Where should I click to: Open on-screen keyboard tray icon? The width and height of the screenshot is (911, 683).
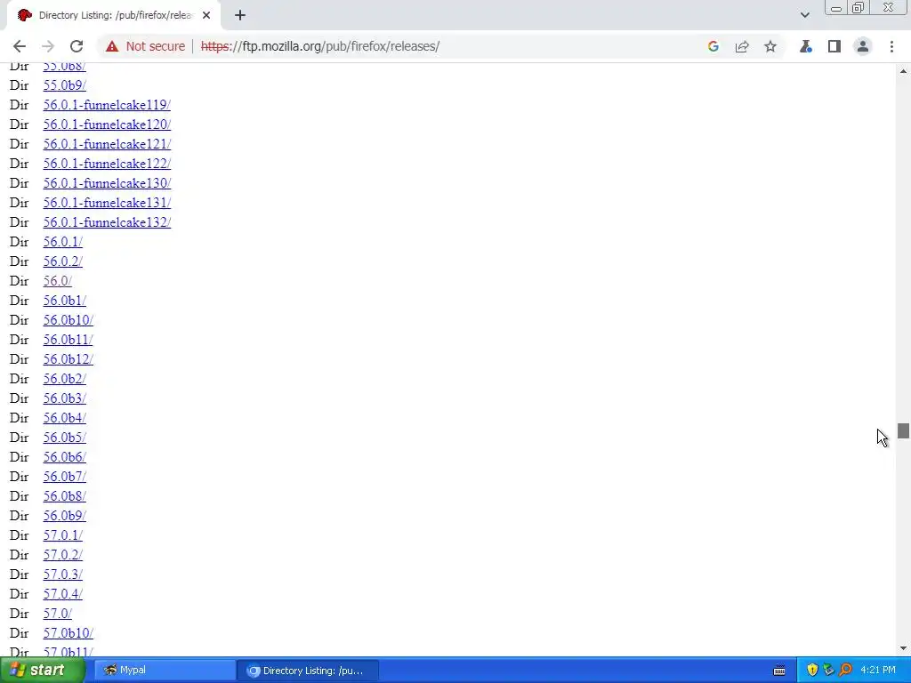point(779,671)
